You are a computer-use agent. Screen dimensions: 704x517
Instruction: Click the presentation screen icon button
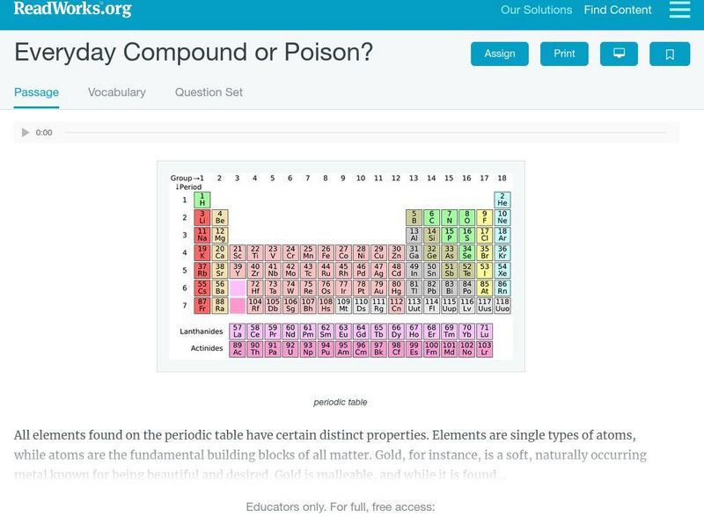[x=619, y=54]
